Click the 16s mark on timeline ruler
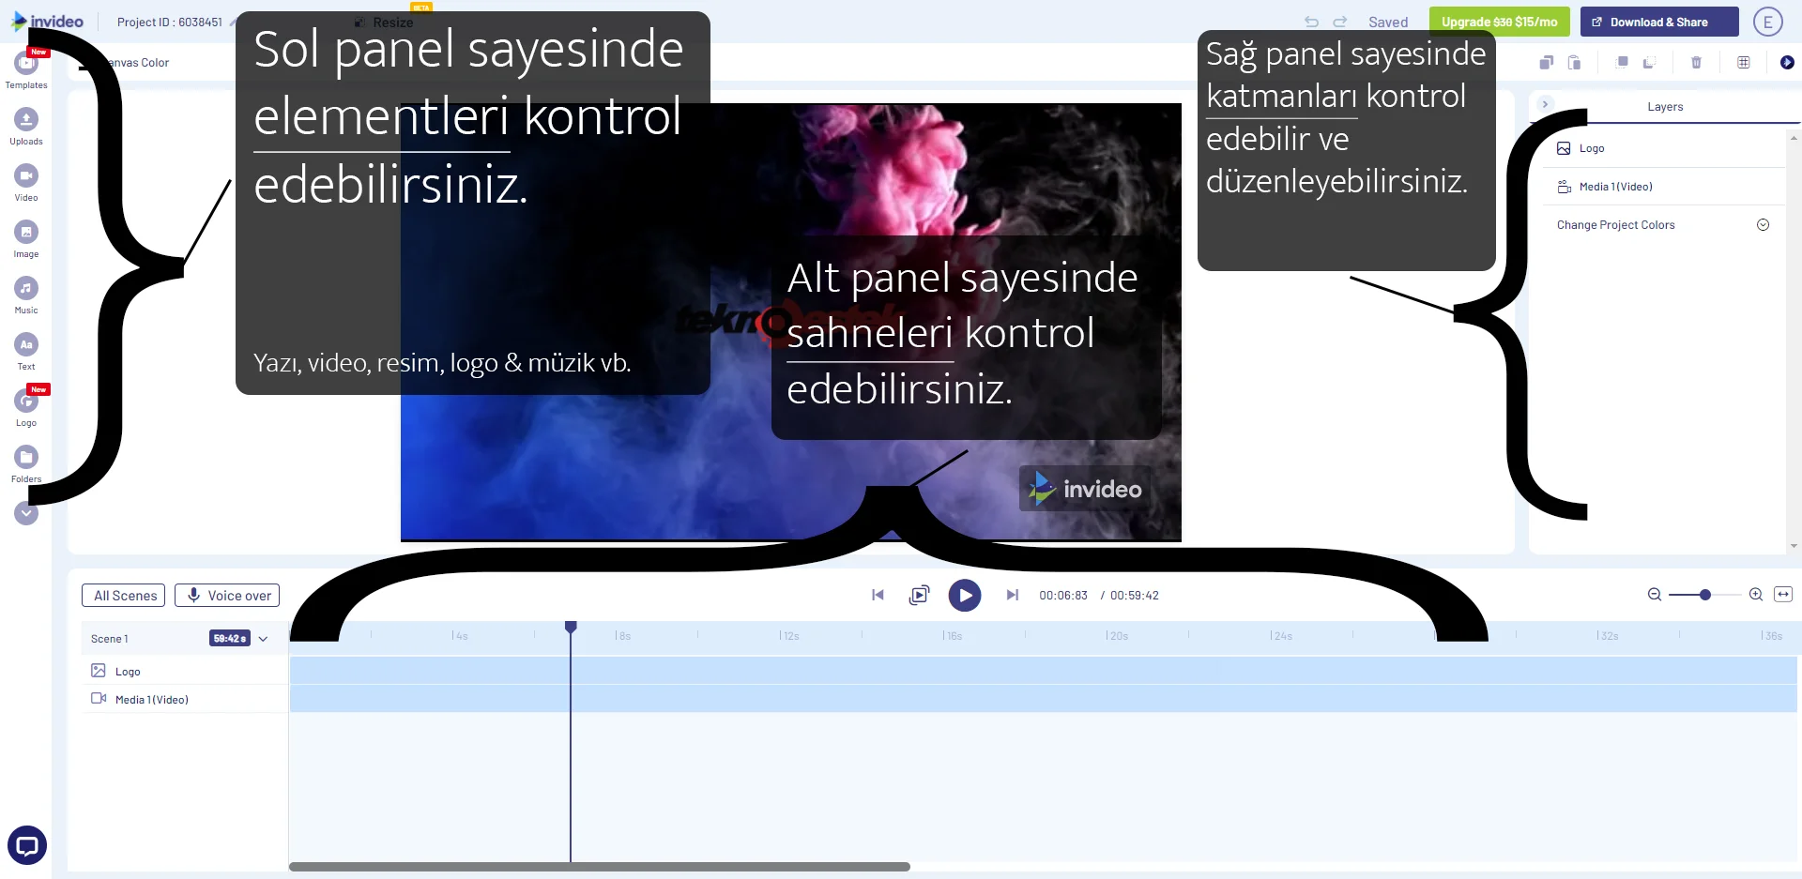Image resolution: width=1802 pixels, height=879 pixels. 954,636
